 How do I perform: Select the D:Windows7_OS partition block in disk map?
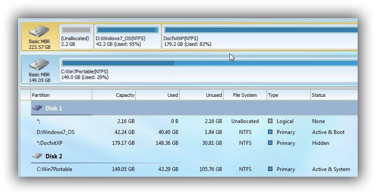click(127, 37)
